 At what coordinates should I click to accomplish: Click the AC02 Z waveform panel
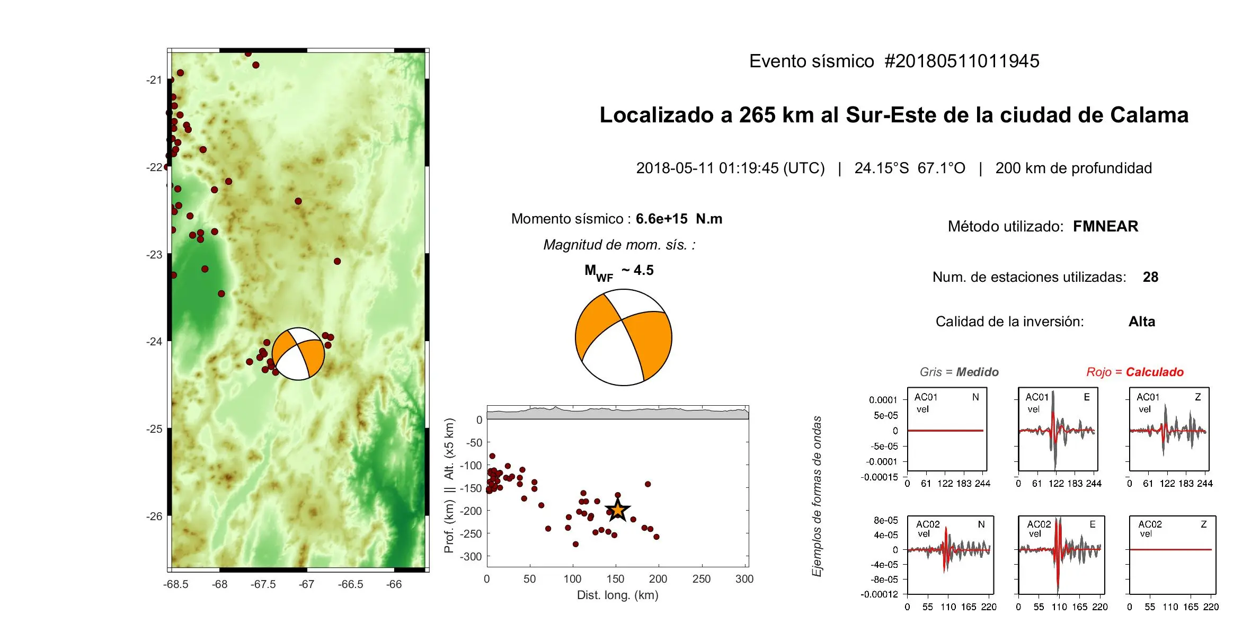[1173, 555]
